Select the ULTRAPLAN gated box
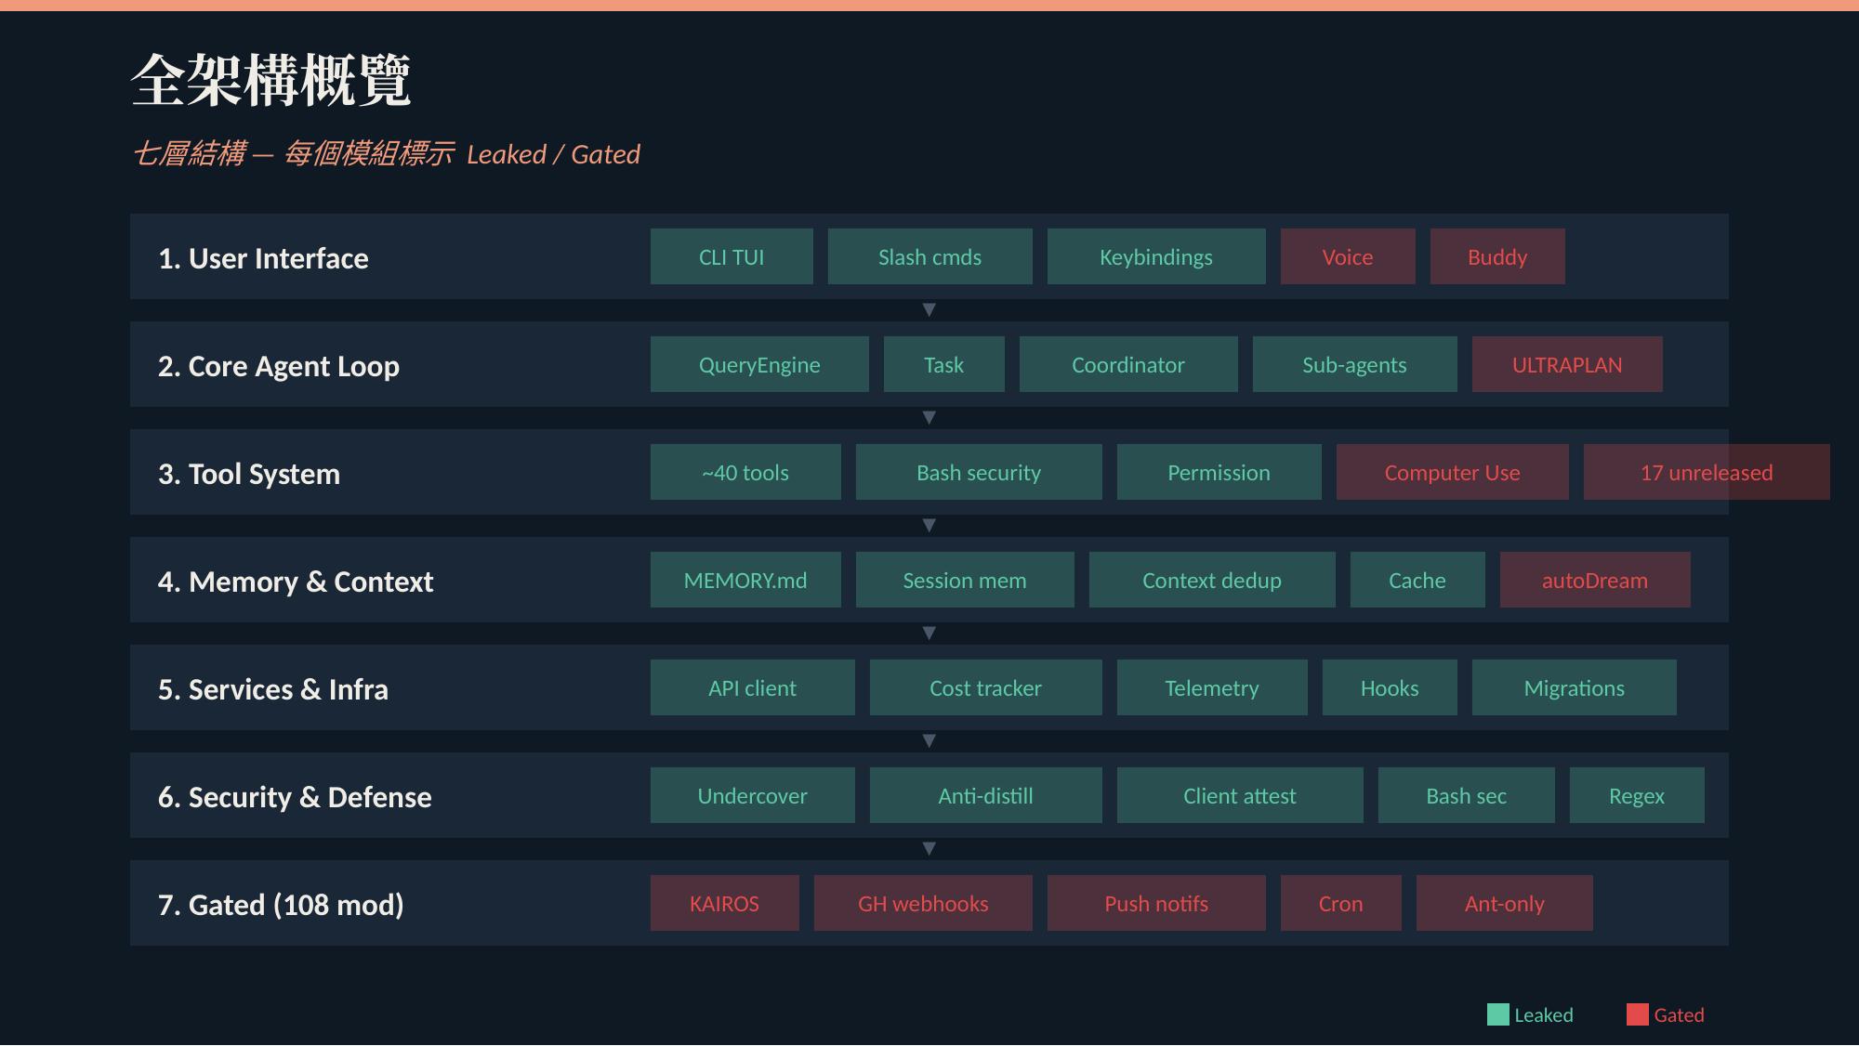 pyautogui.click(x=1567, y=364)
